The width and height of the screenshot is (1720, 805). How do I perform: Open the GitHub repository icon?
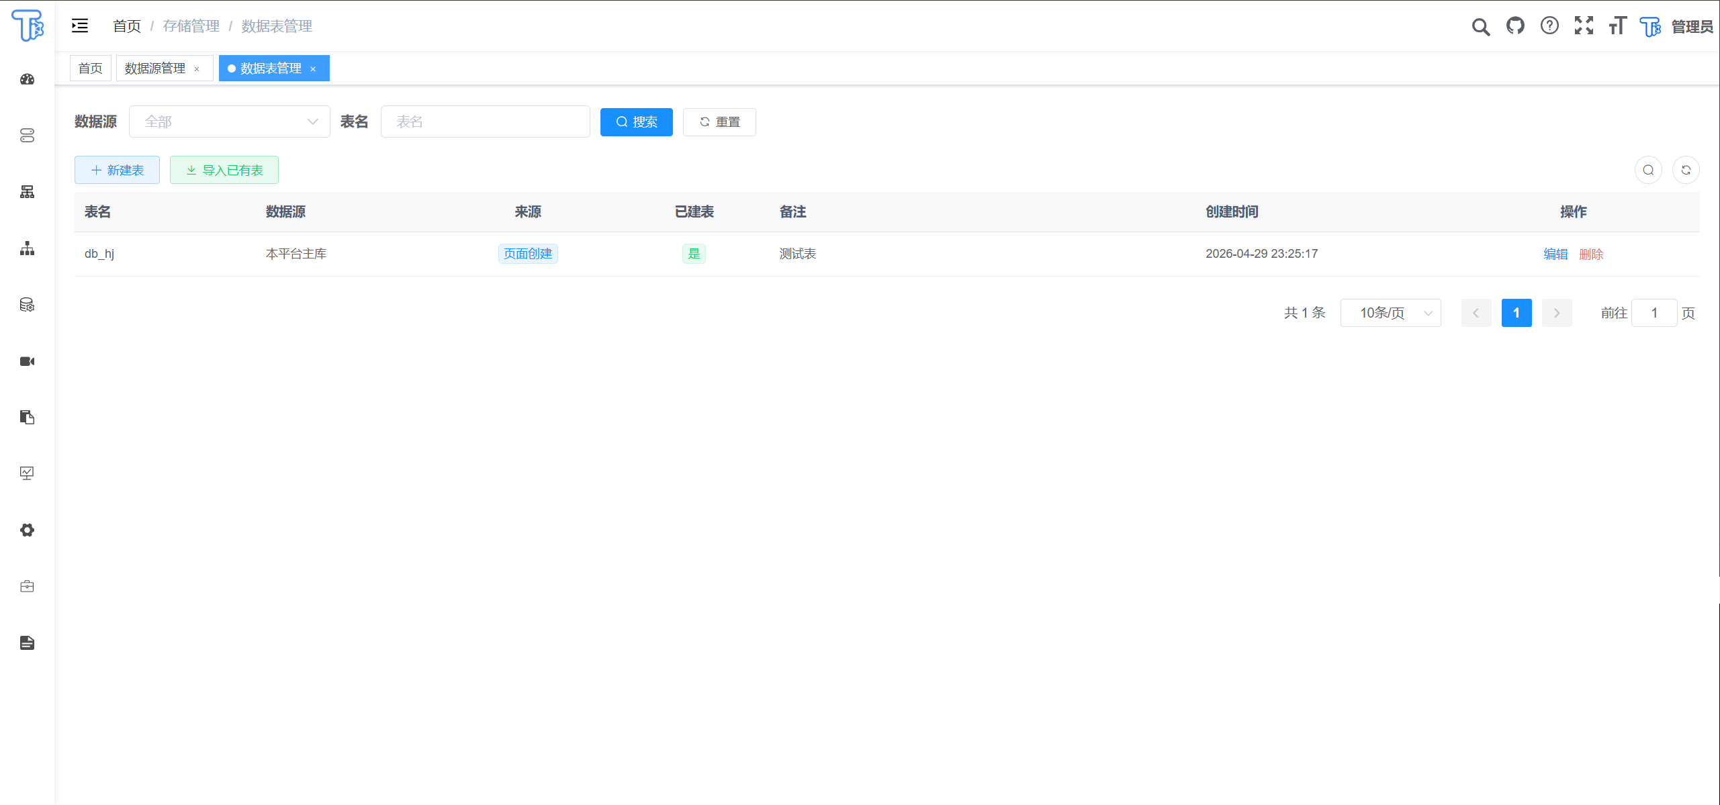pos(1515,26)
